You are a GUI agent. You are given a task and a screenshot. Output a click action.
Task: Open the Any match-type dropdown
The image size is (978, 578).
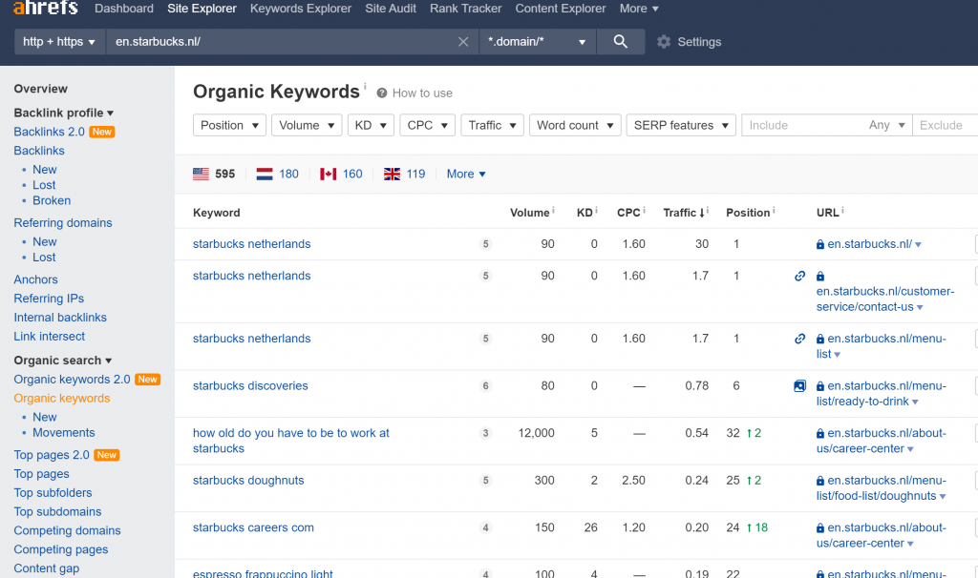coord(886,125)
